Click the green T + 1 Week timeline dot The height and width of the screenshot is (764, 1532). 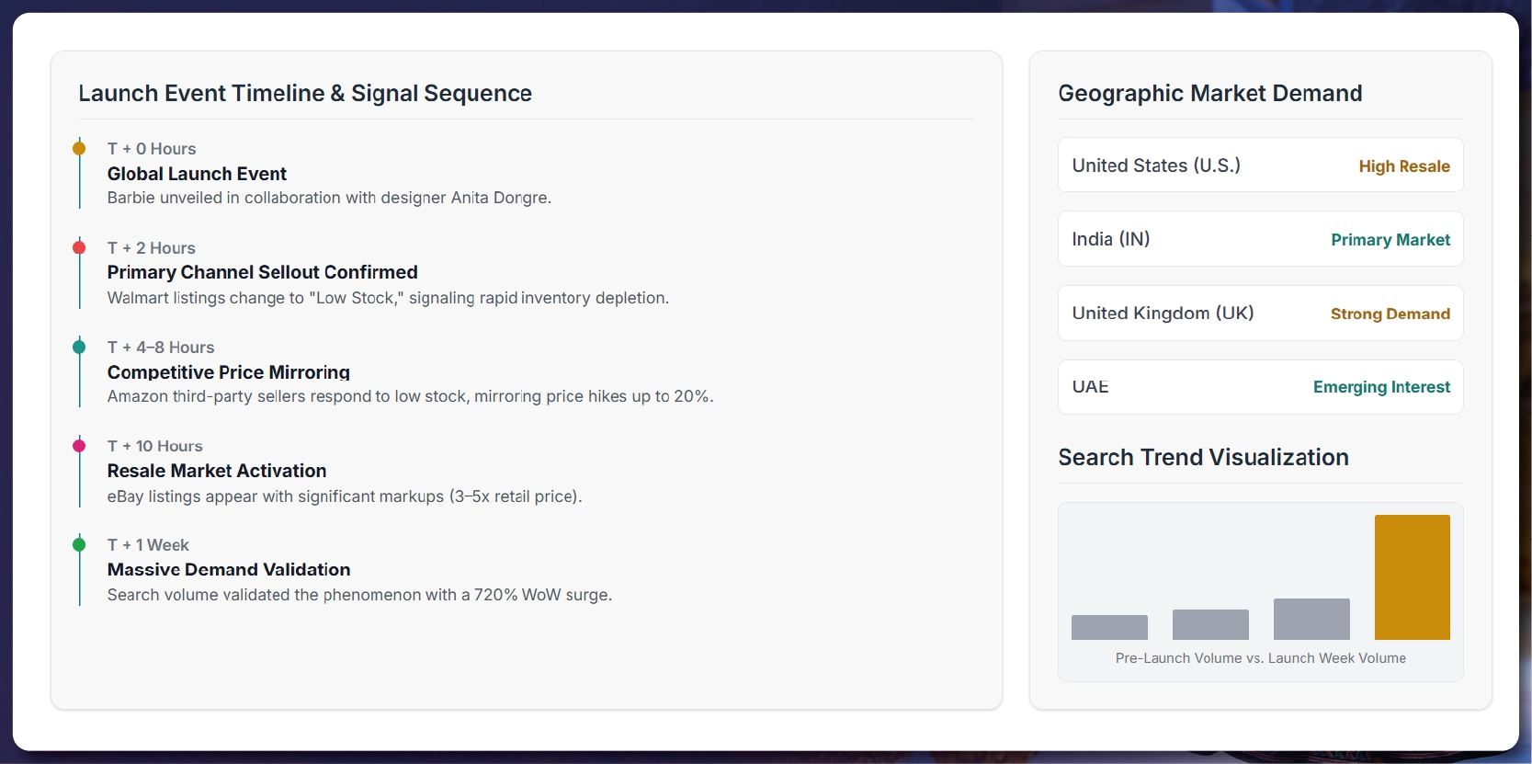click(x=79, y=544)
